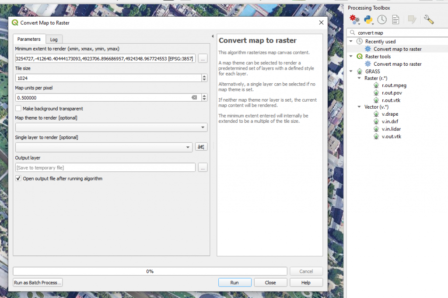Select r.out.mpeg algorithm
The width and height of the screenshot is (448, 298).
(x=394, y=85)
